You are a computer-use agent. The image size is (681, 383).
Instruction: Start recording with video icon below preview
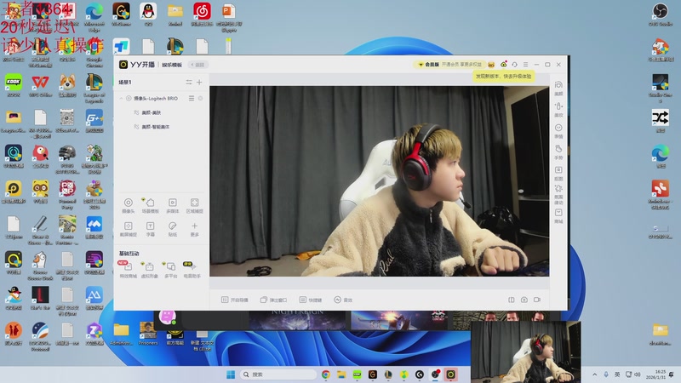537,300
